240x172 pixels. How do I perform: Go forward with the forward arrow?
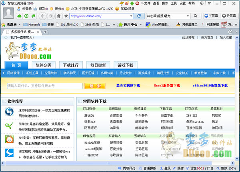[51, 16]
